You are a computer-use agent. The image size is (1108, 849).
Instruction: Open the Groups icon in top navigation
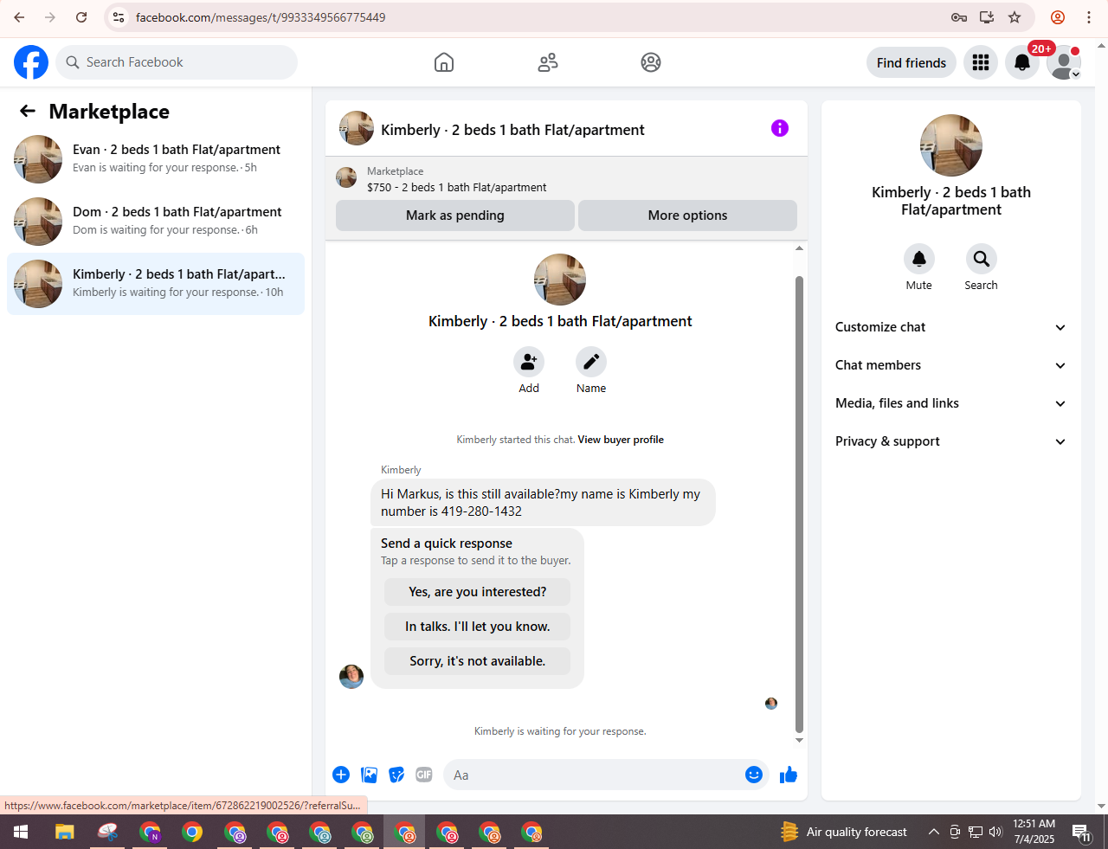(651, 62)
